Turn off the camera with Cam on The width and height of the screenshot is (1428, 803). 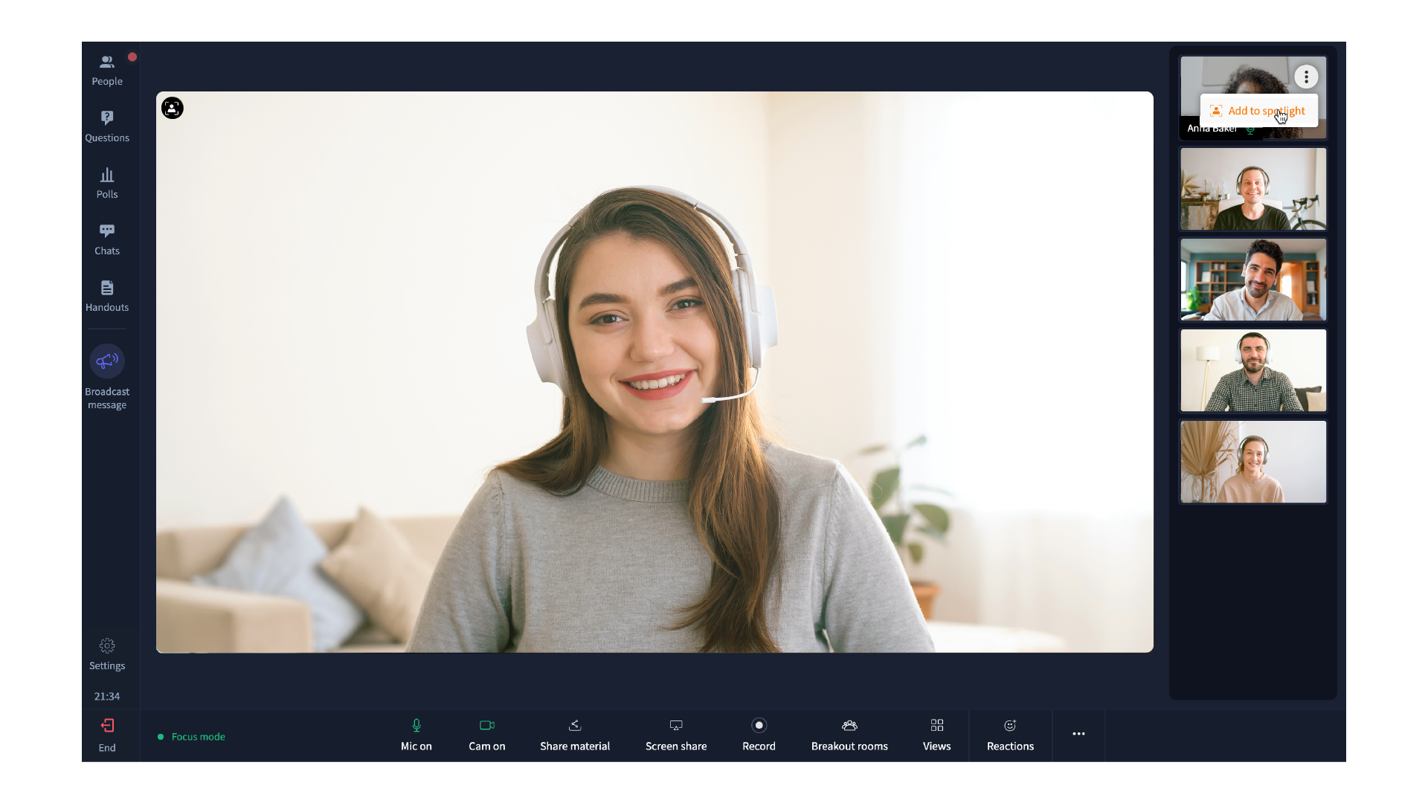[x=487, y=735]
